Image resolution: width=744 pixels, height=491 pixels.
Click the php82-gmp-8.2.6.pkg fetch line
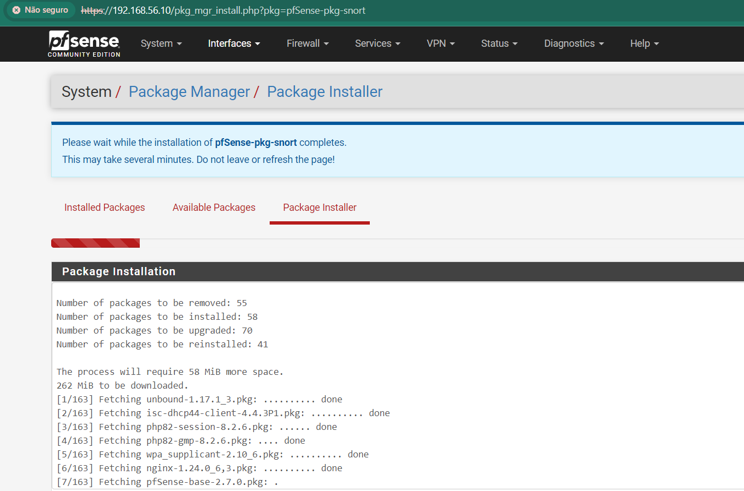click(x=181, y=441)
